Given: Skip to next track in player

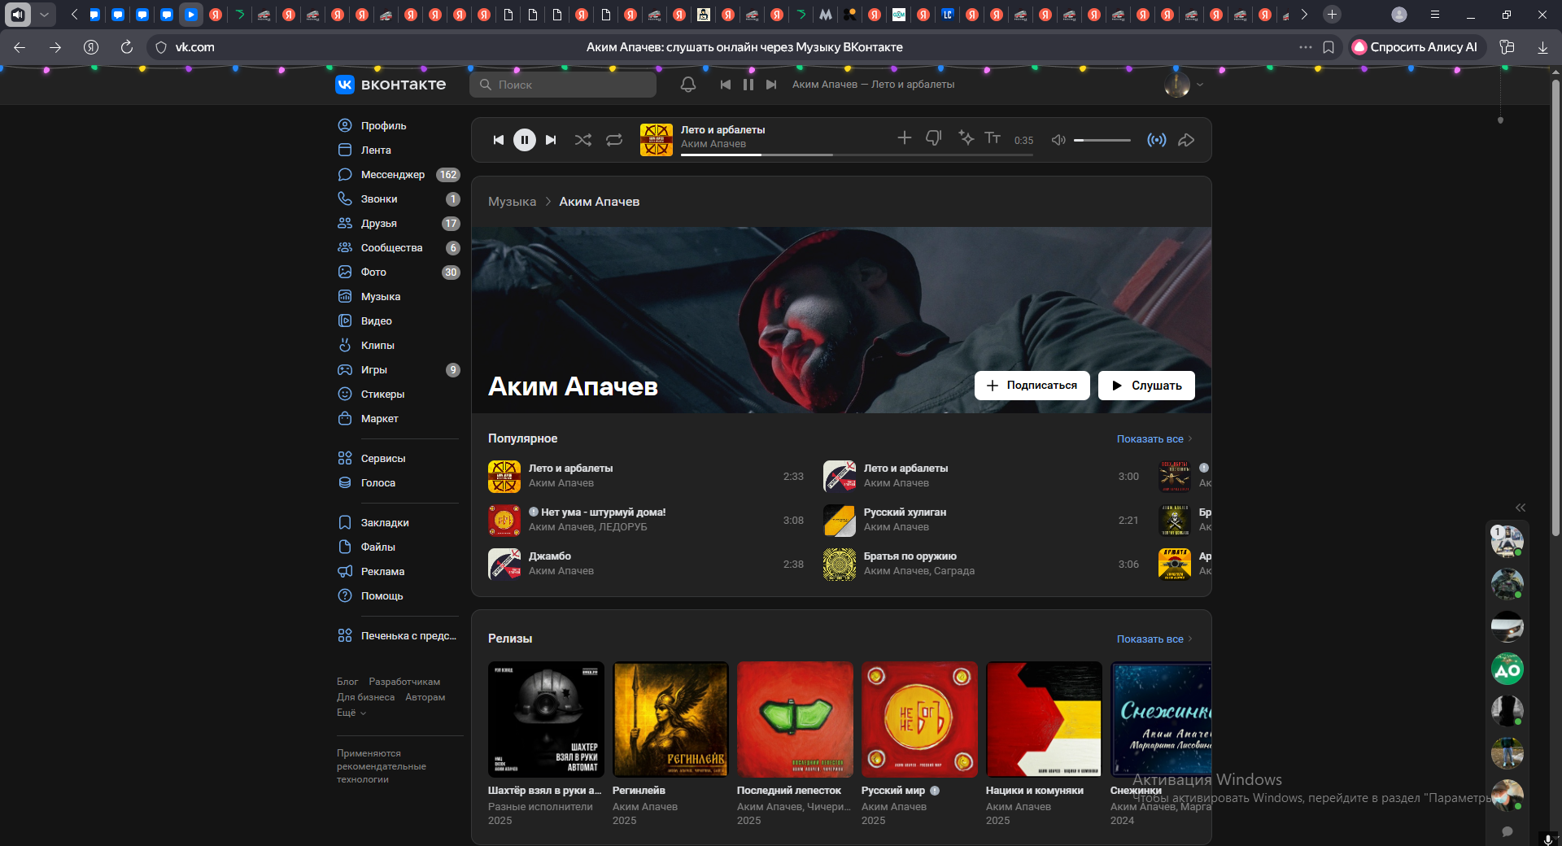Looking at the screenshot, I should [551, 140].
